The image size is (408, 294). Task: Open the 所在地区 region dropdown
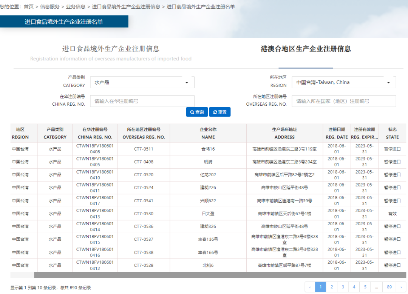(x=344, y=82)
